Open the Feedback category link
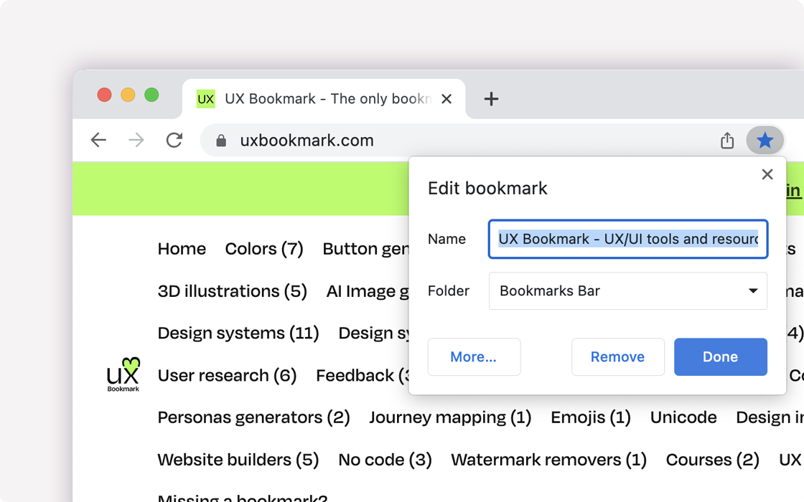This screenshot has height=502, width=804. point(363,376)
